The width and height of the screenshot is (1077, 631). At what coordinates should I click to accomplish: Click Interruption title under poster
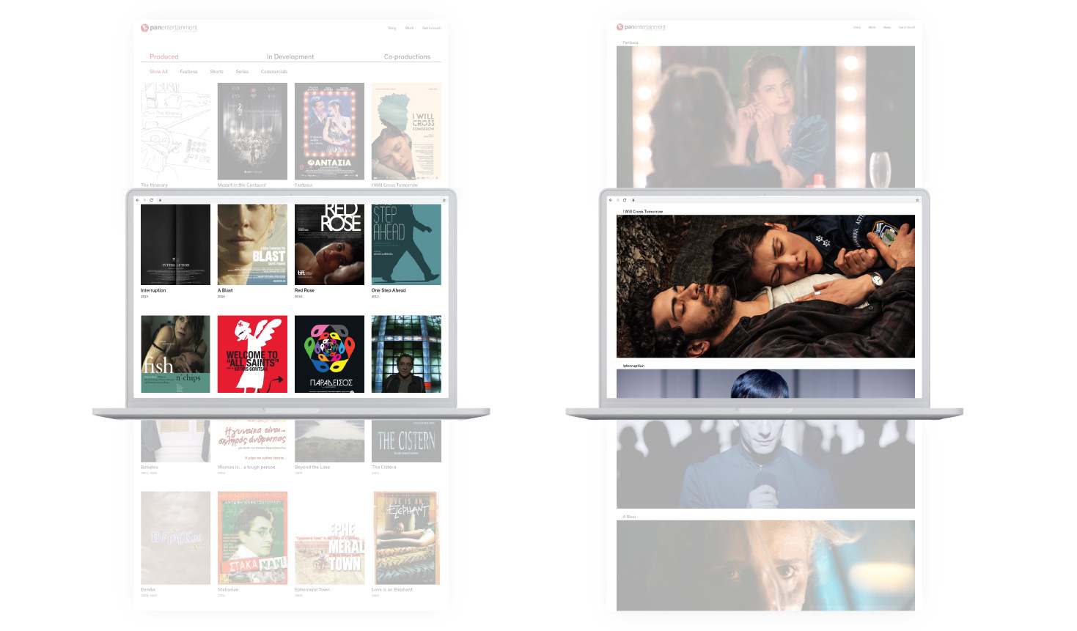[x=153, y=290]
